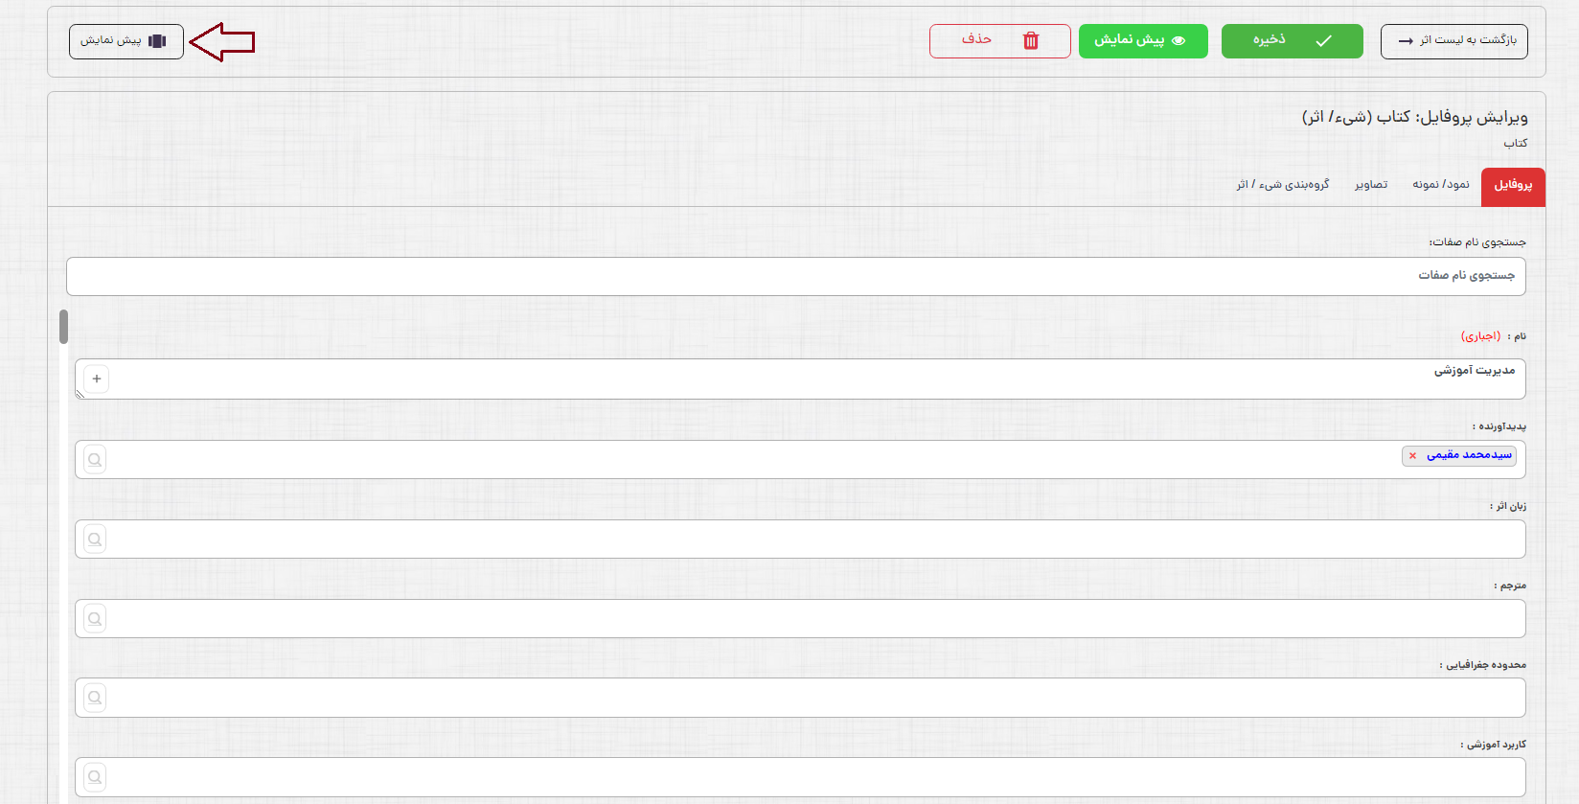Click the form's vertical scrollbar thumb
The height and width of the screenshot is (804, 1579).
coord(63,327)
